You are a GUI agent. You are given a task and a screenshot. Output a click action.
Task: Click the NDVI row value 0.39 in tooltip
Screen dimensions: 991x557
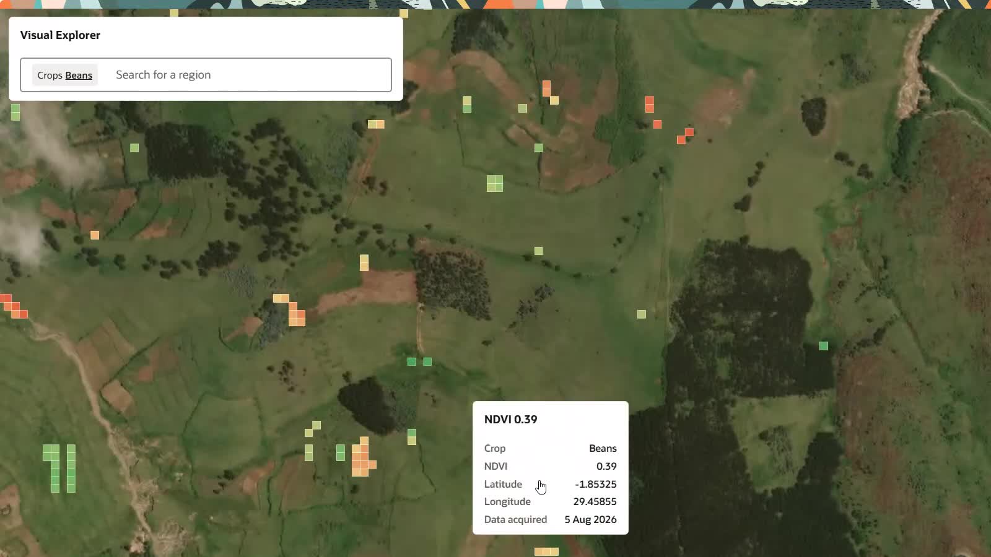pos(606,466)
